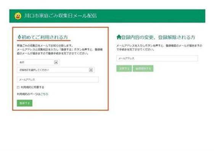
Task: Focus the メールアドレス field in the first-time user form
Action: tap(58, 80)
